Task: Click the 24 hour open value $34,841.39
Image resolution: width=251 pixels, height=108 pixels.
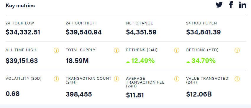Action: [204, 32]
